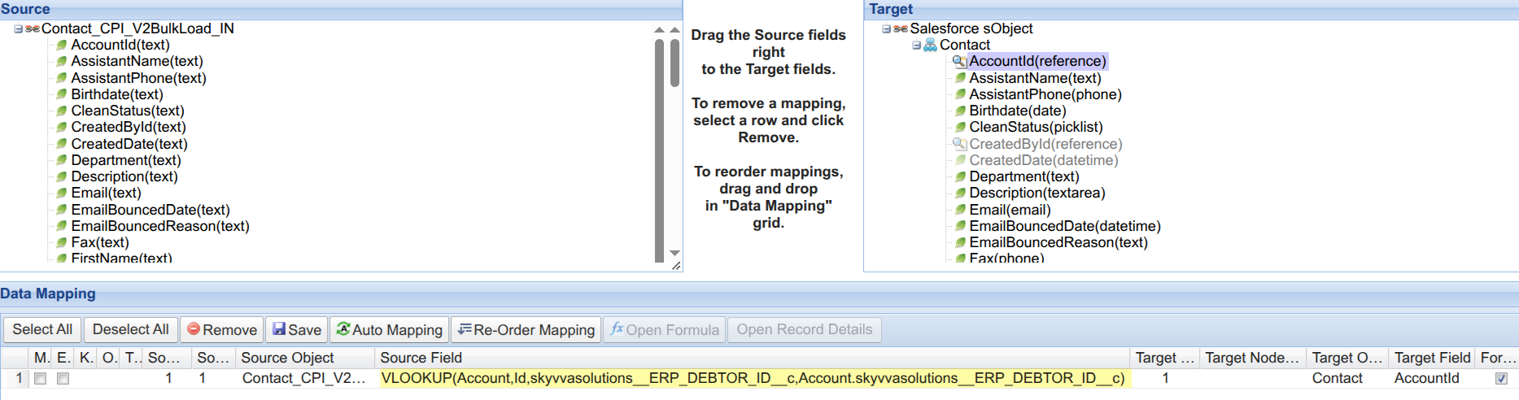Image resolution: width=1519 pixels, height=400 pixels.
Task: Click the Source Field column header
Action: [x=753, y=358]
